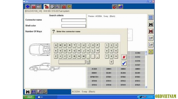Image resolution: width=178 pixels, height=99 pixels.
Task: Click the connector list scrollbar down arrow
Action: click(146, 87)
